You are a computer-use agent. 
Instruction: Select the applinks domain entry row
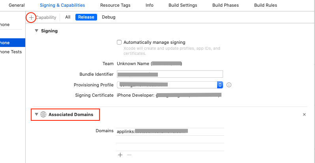click(x=170, y=131)
